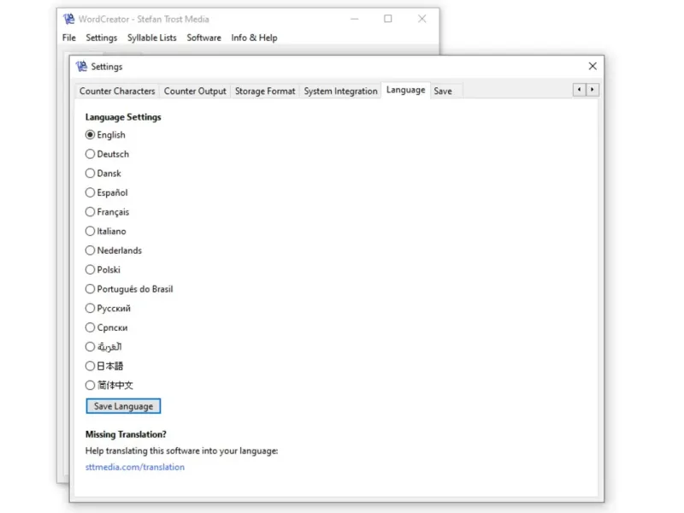Open the sttmedia.com/translation link
The height and width of the screenshot is (513, 684).
pyautogui.click(x=135, y=468)
